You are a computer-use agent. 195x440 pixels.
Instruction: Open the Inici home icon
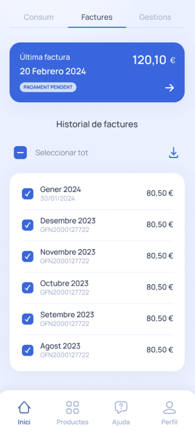point(24,407)
